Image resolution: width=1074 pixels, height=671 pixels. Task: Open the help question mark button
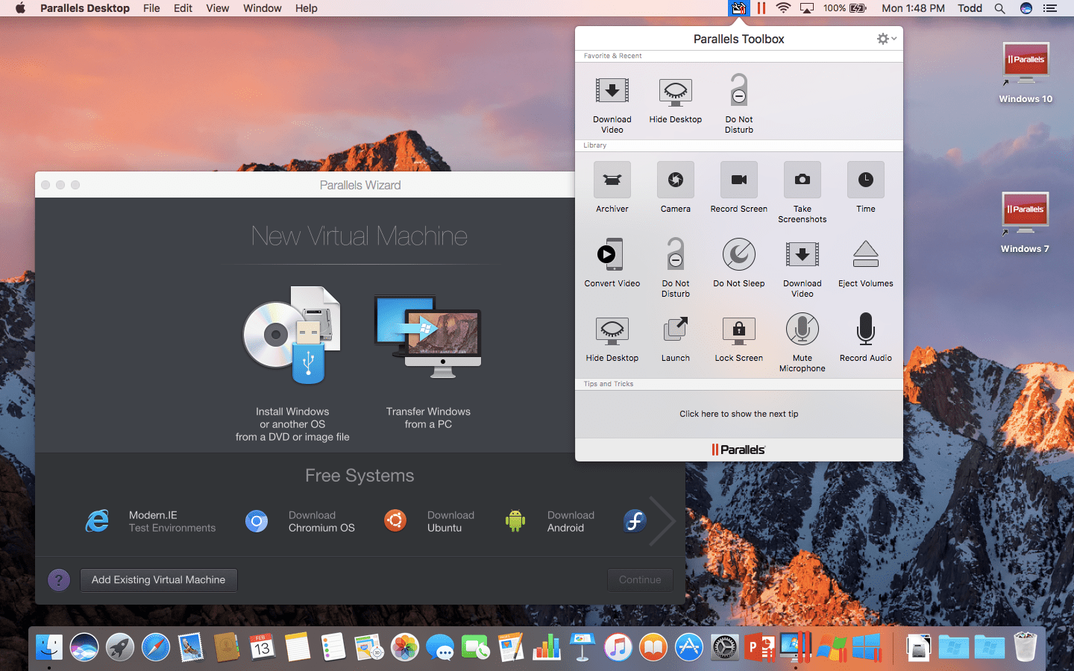(x=59, y=580)
